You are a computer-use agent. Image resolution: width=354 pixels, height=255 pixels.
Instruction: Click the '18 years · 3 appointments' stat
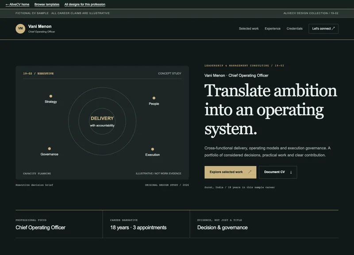138,228
